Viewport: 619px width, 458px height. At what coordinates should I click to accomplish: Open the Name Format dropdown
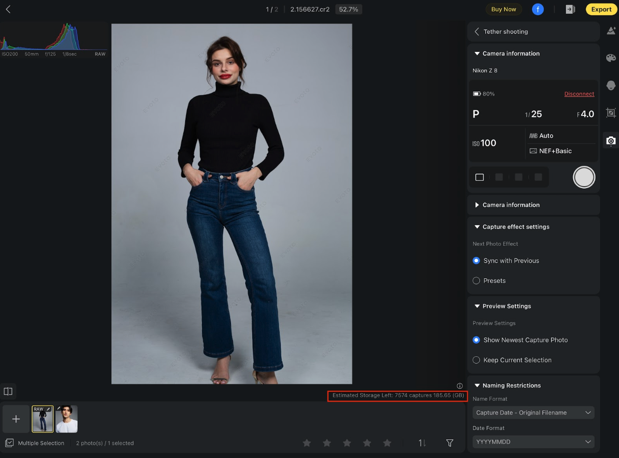[533, 413]
